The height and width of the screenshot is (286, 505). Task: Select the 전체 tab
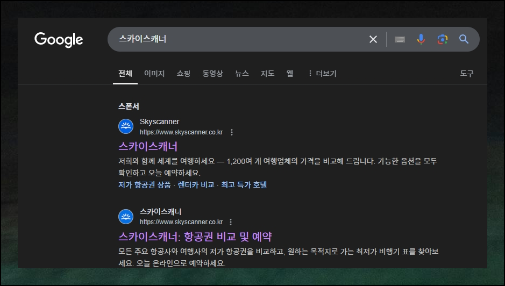click(125, 74)
